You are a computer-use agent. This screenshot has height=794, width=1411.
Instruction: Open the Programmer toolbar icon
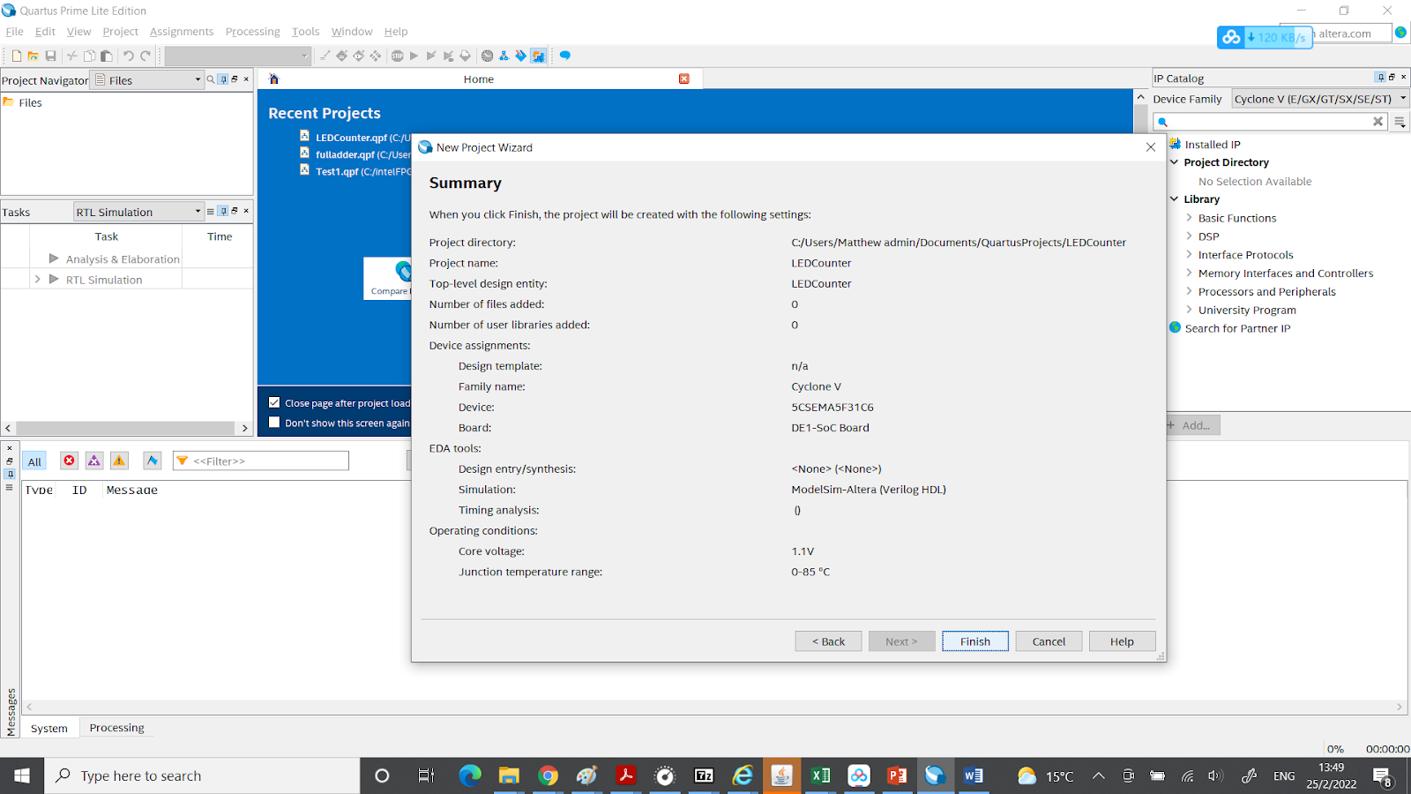[521, 56]
